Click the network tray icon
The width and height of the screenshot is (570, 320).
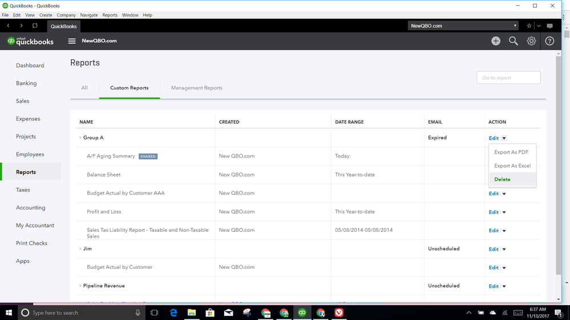coord(505,313)
